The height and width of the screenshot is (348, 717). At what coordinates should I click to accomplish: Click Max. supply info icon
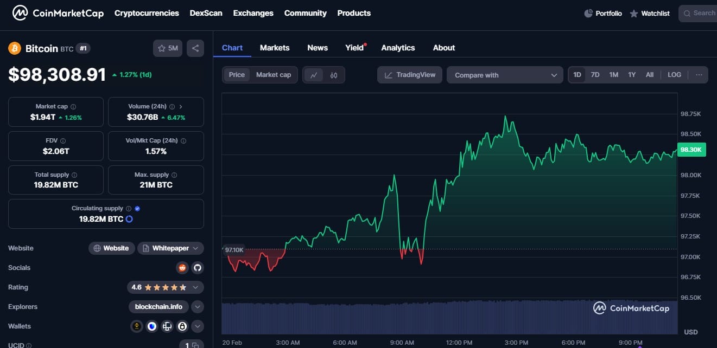175,175
